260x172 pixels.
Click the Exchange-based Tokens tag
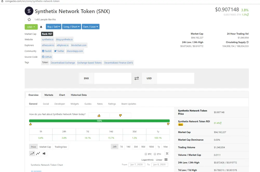[90, 63]
